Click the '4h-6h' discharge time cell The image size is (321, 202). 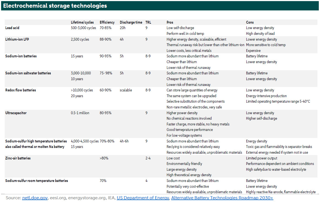point(124,141)
